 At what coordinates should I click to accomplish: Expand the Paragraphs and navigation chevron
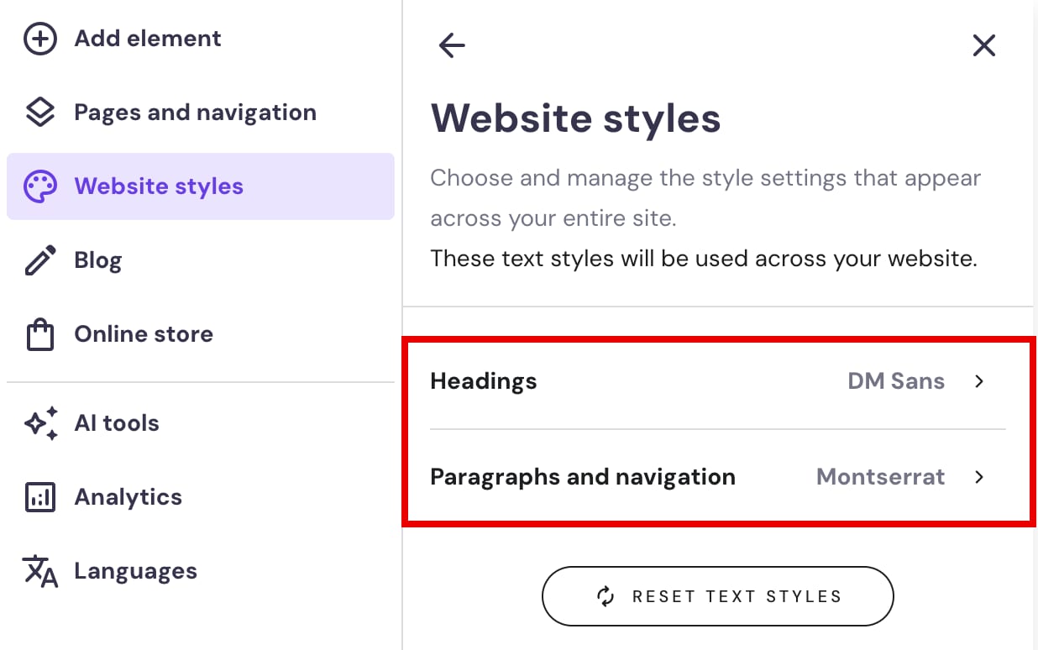979,477
